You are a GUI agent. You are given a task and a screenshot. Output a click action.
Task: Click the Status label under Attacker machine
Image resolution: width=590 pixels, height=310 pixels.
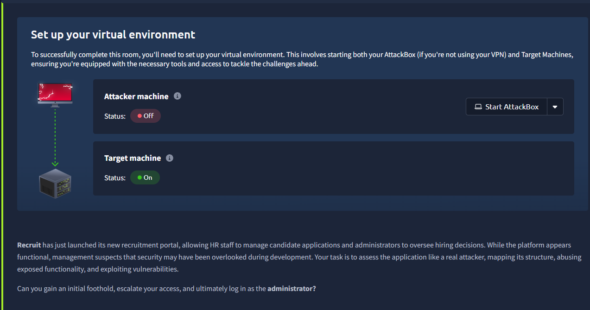[115, 116]
